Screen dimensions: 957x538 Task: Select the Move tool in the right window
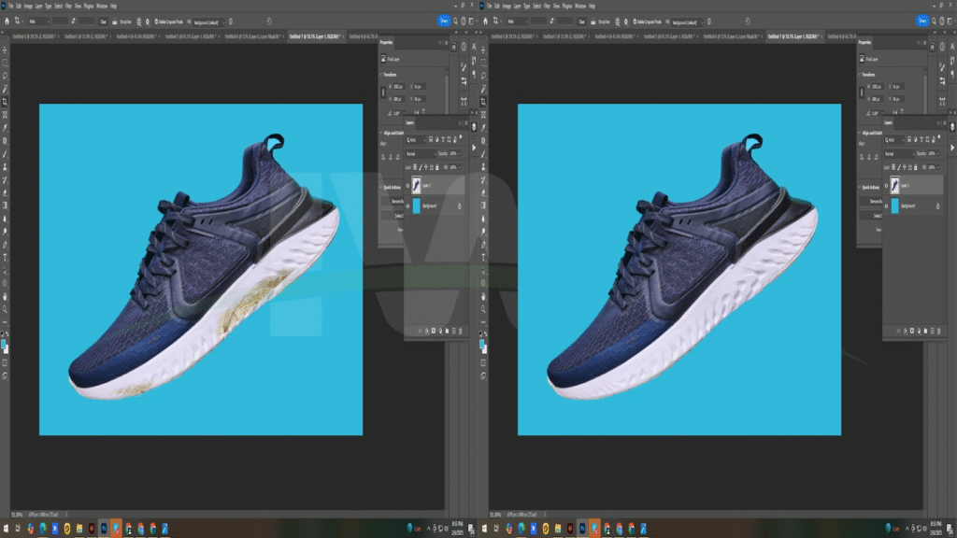click(484, 50)
